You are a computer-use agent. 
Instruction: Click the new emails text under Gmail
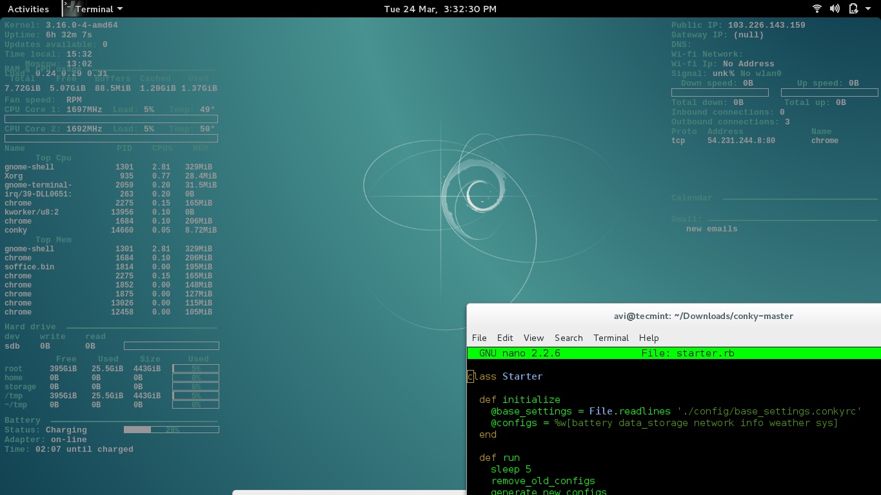(x=711, y=228)
